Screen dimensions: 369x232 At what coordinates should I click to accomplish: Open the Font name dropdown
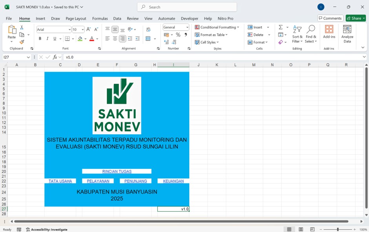(x=69, y=29)
